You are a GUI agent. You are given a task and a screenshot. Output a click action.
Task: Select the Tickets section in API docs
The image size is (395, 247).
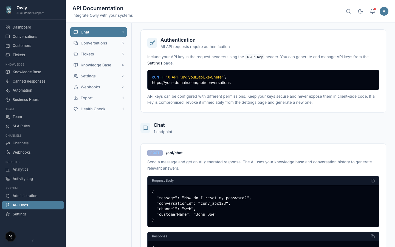point(98,54)
